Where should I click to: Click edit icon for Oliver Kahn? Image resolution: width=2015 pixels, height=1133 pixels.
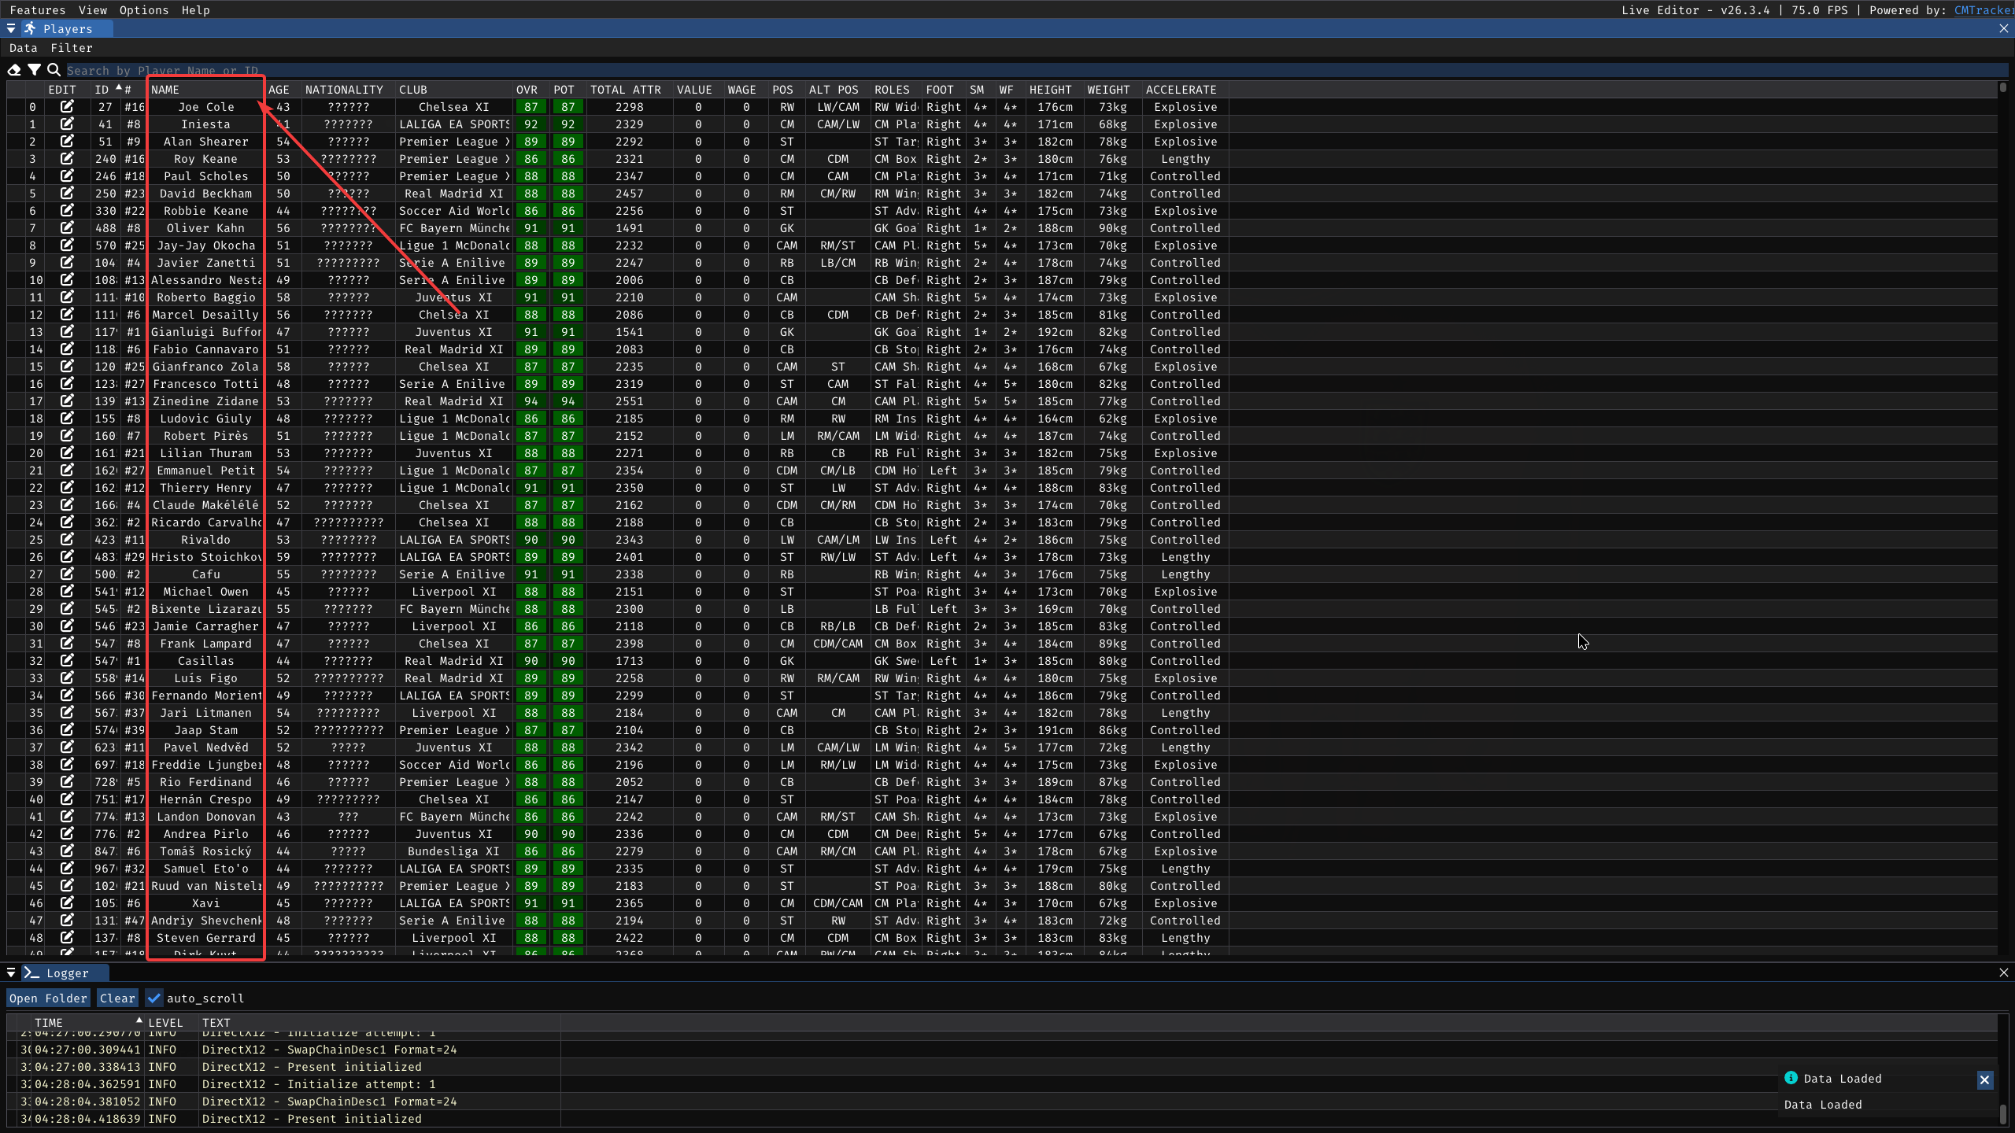[67, 227]
